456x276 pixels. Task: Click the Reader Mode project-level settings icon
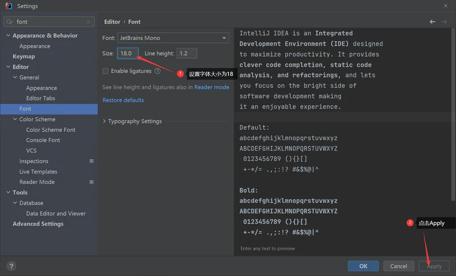coord(91,182)
